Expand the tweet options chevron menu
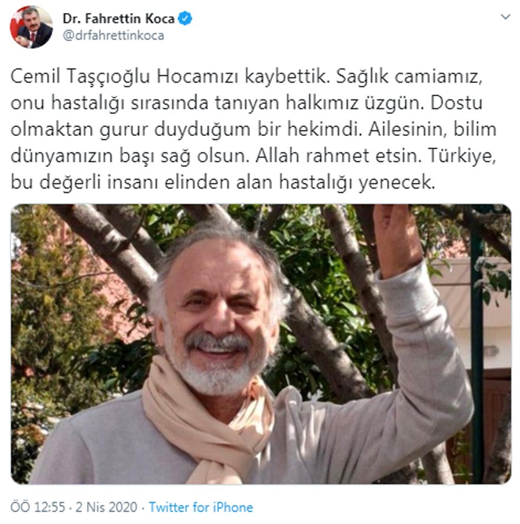 (506, 17)
